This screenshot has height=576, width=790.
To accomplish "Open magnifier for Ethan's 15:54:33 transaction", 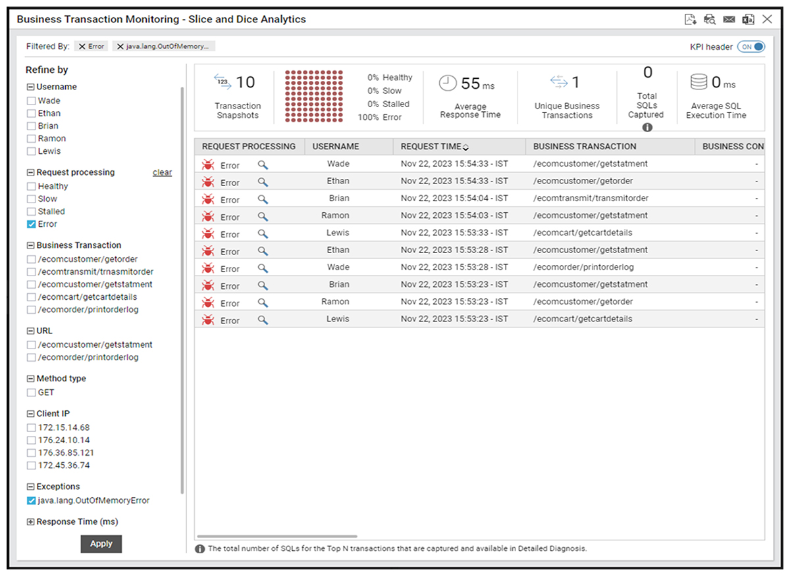I will (263, 182).
